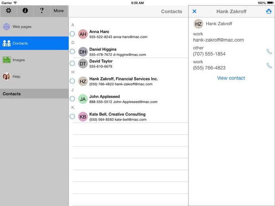
Task: Open Anna Haro contact name
Action: click(99, 32)
